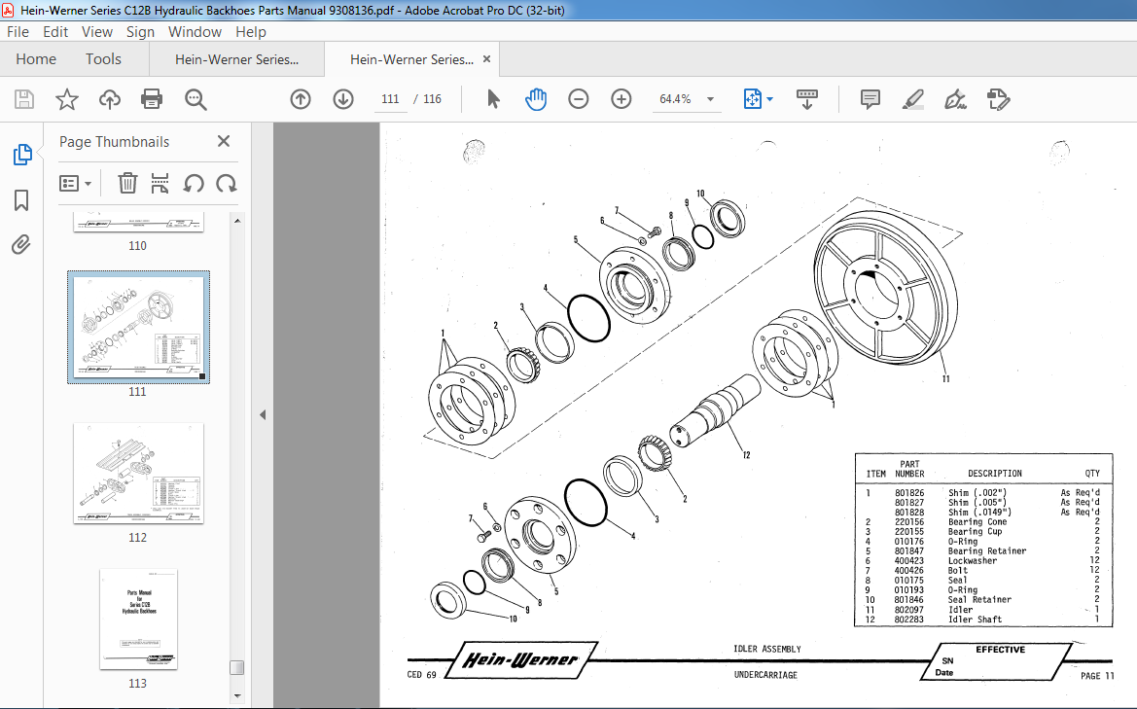Print the document with printer icon
The image size is (1137, 709).
point(152,99)
